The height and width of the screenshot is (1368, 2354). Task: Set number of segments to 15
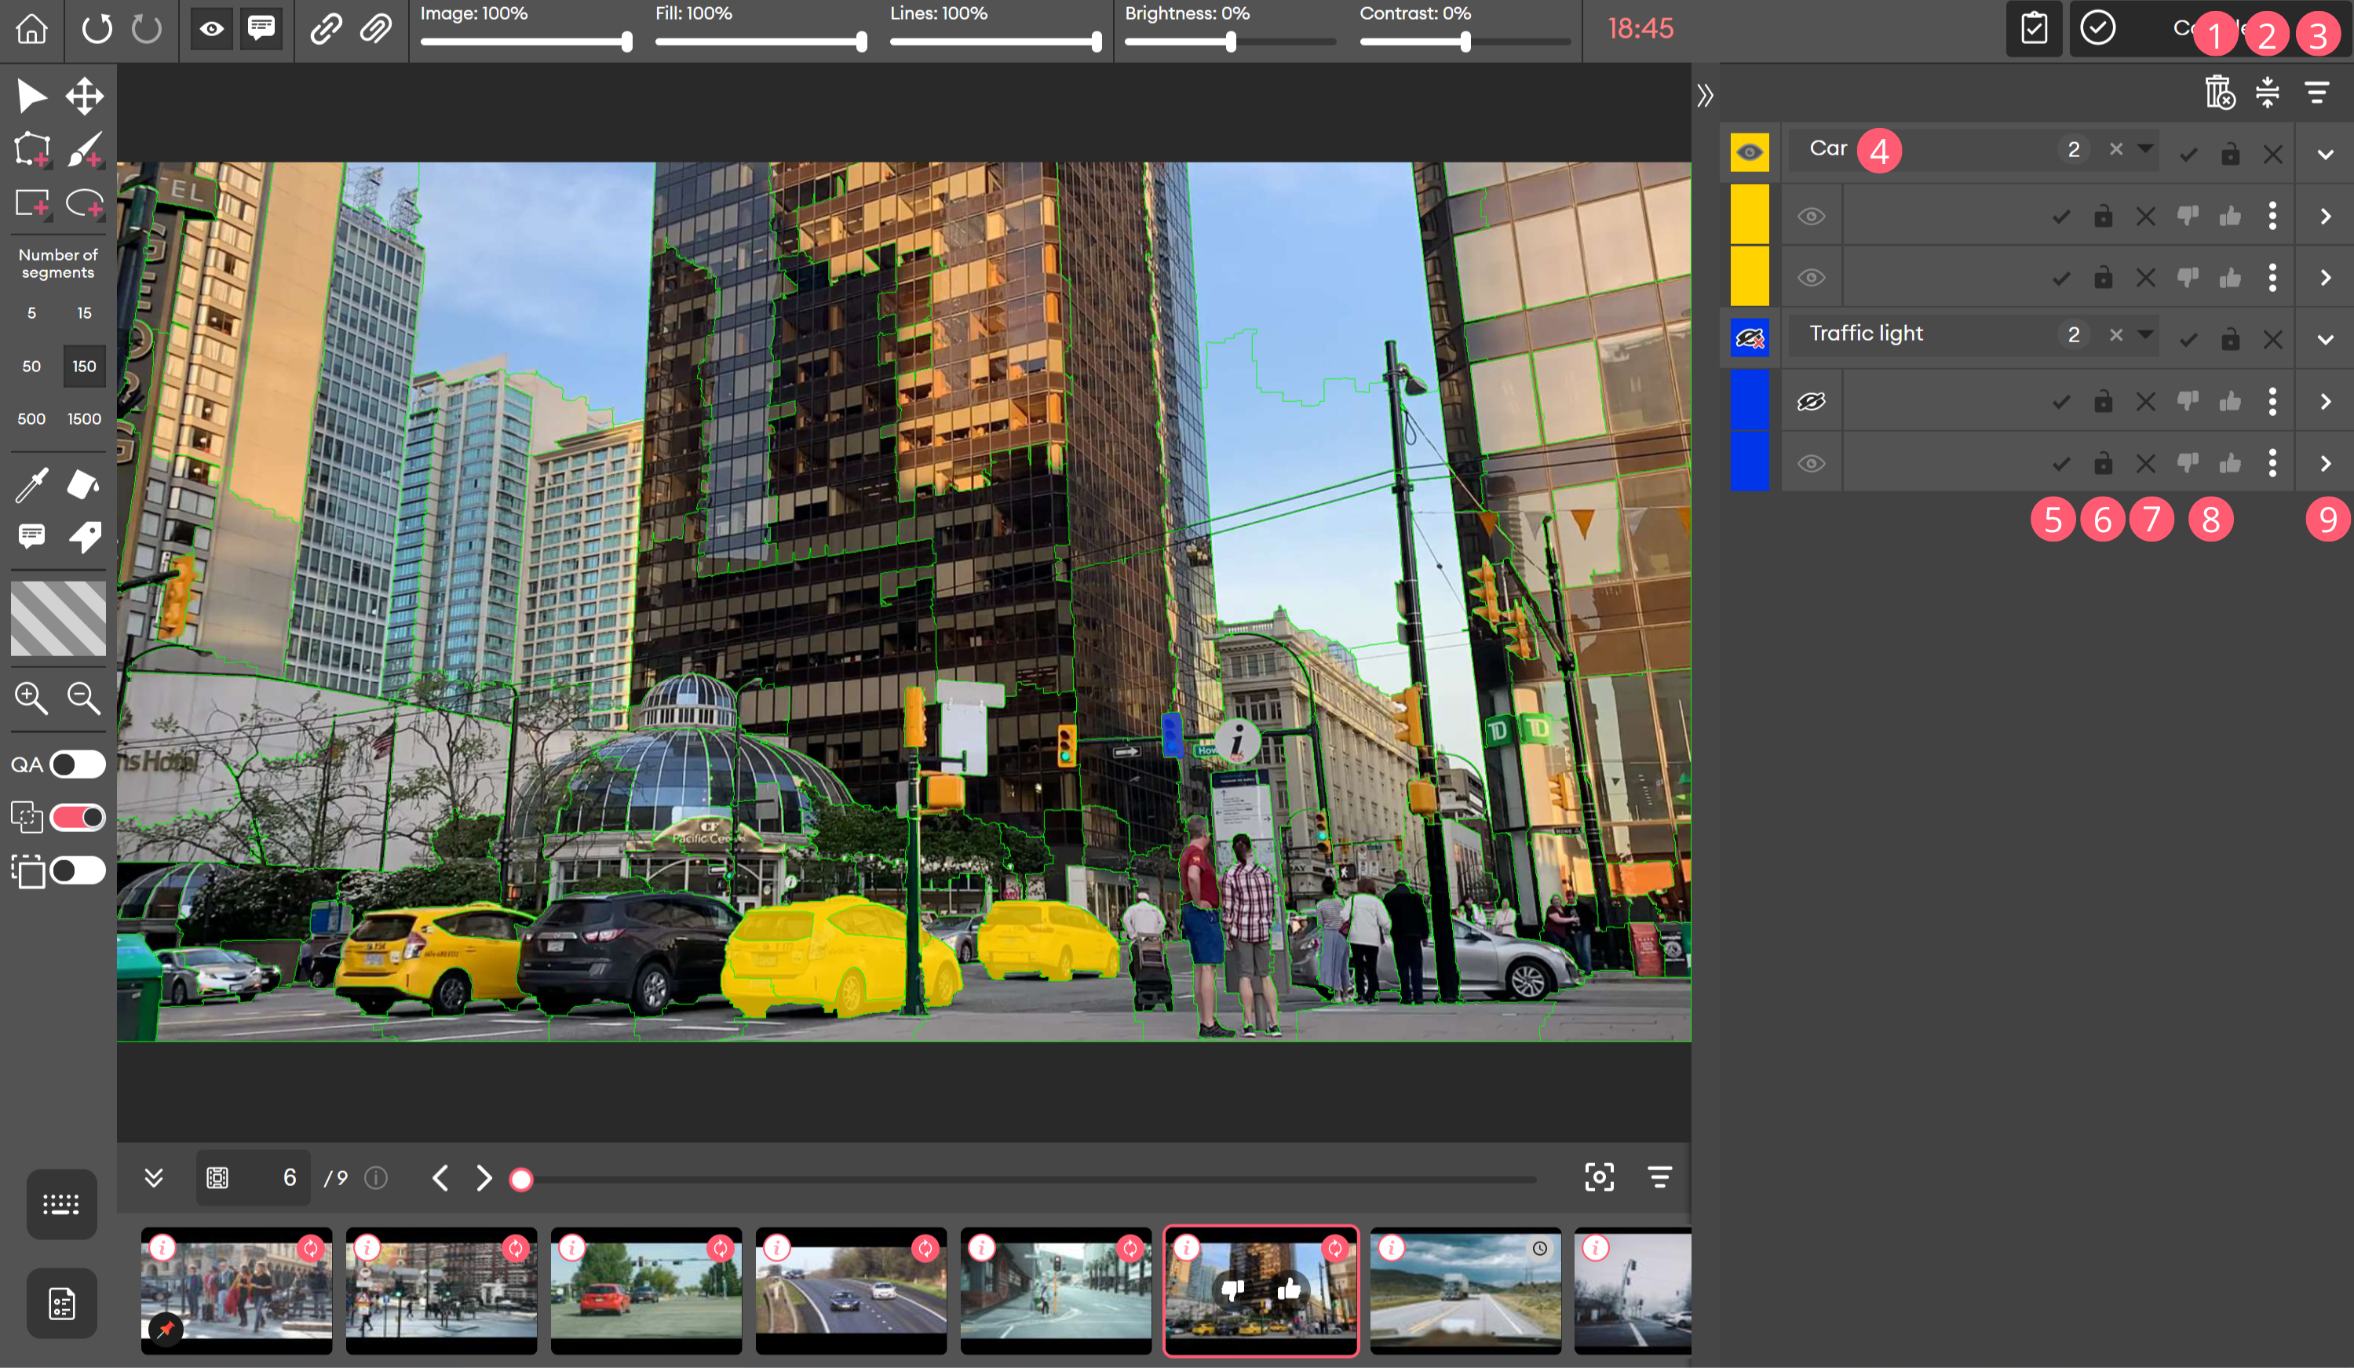coord(84,313)
